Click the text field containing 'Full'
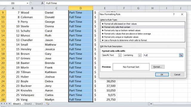 click(161, 55)
